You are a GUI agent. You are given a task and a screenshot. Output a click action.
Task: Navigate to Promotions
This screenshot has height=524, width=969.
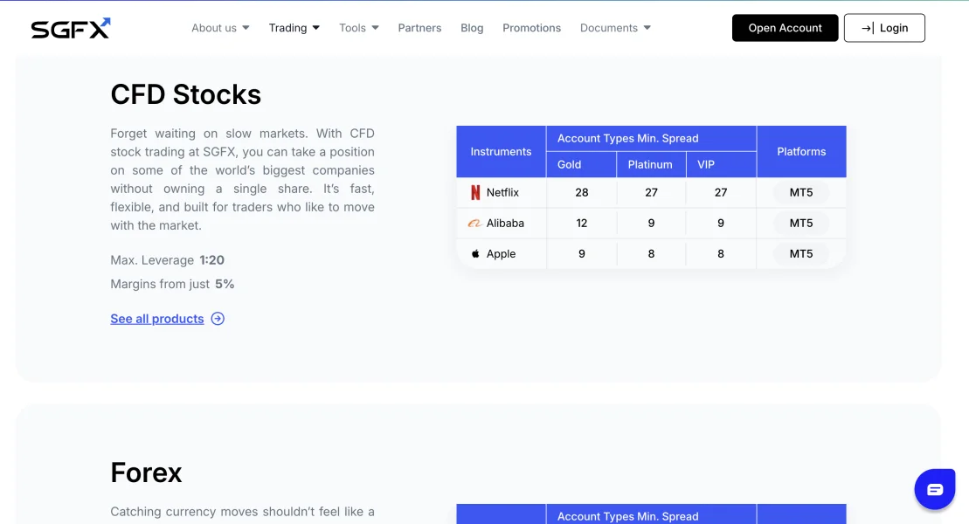tap(531, 28)
